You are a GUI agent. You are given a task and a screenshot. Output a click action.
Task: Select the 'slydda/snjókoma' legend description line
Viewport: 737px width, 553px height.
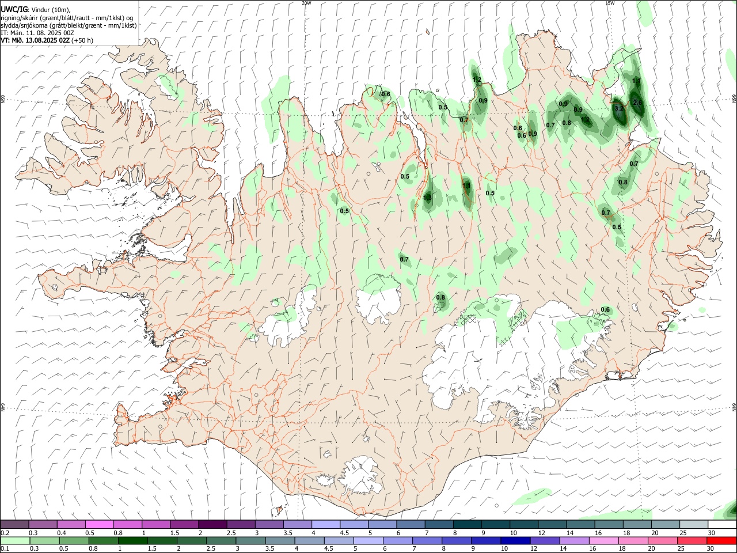[x=69, y=25]
